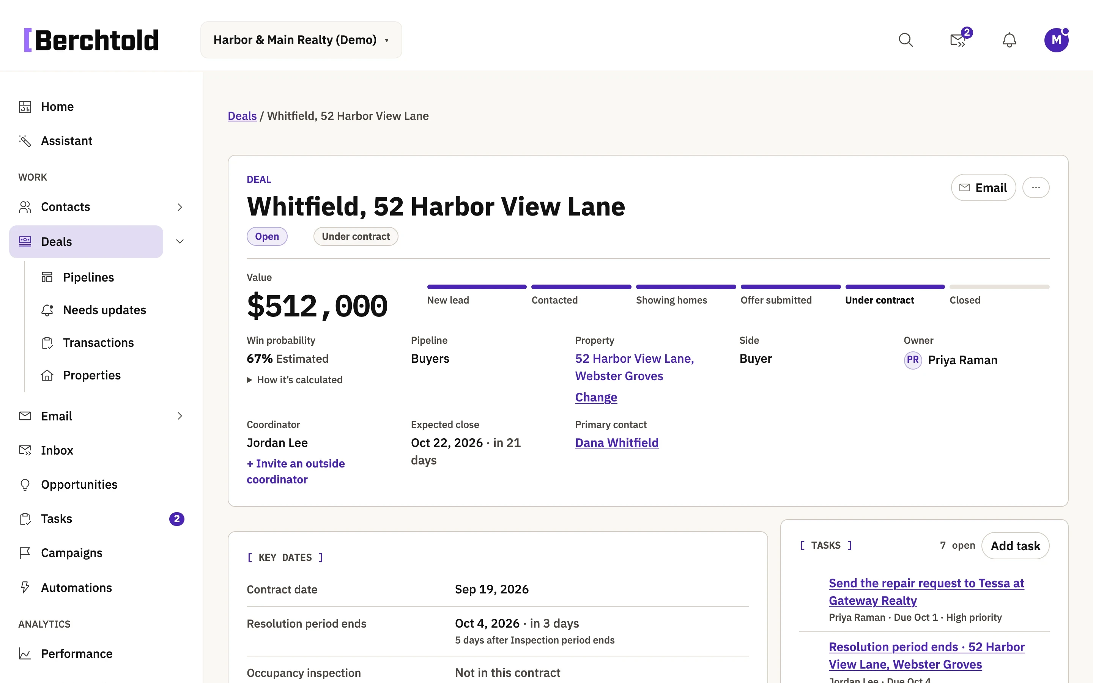1093x683 pixels.
Task: Expand the Contacts submenu chevron
Action: (180, 207)
